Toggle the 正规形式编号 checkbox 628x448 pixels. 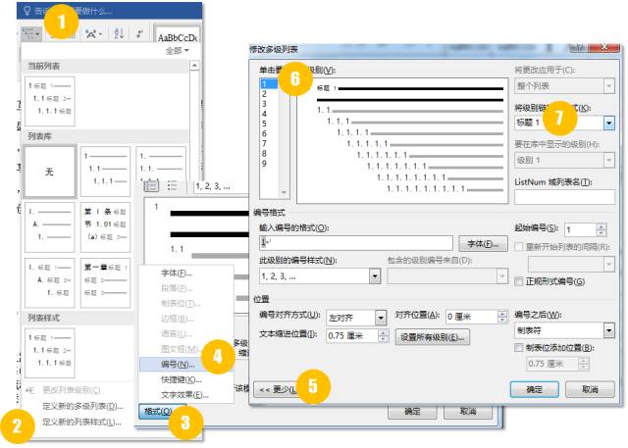click(x=520, y=282)
